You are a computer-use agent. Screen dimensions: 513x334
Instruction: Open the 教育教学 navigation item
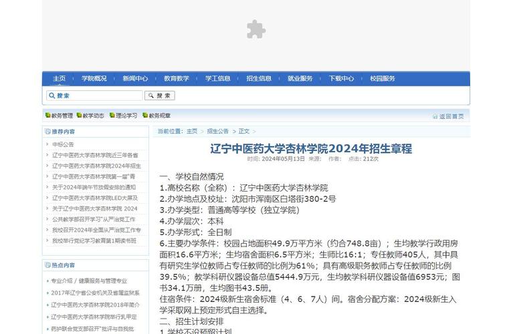coord(177,78)
